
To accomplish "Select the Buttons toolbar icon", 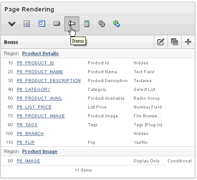I will point(57,23).
